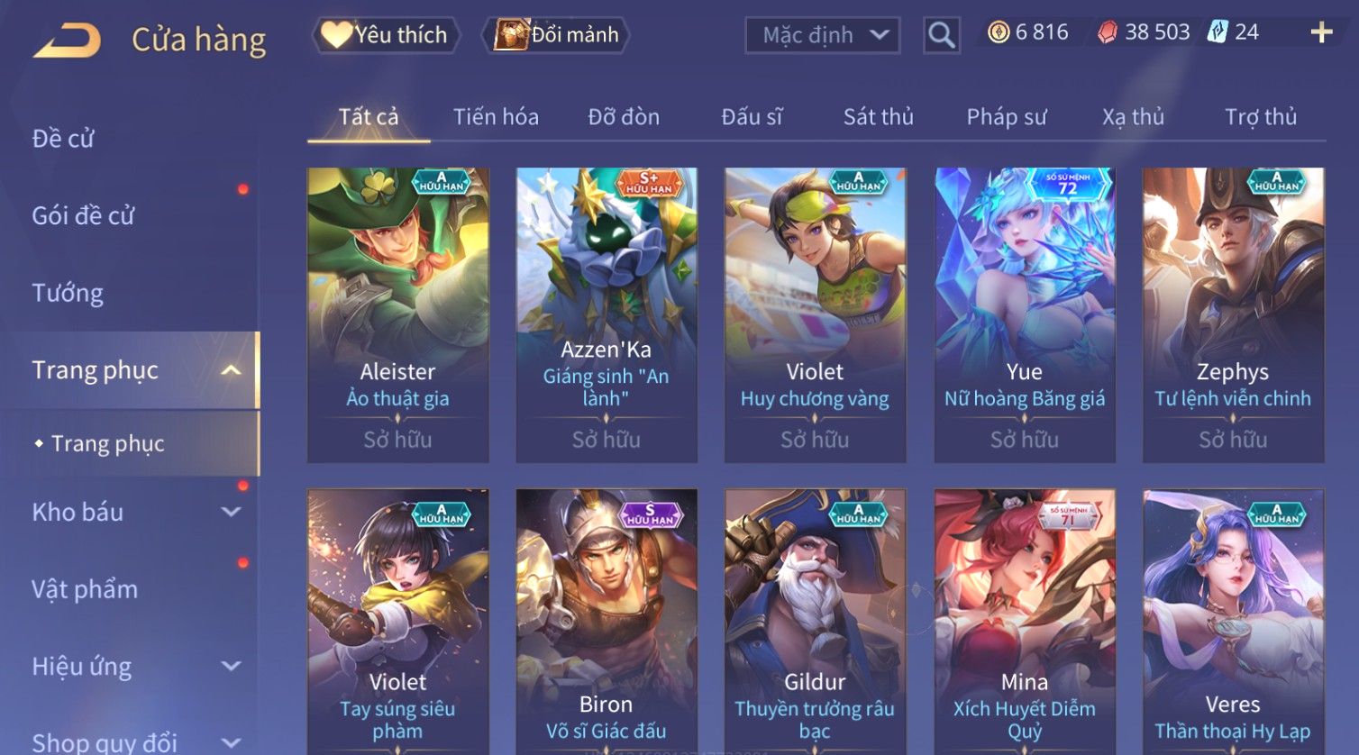Open Gói đề cử in sidebar
The height and width of the screenshot is (755, 1359).
tap(83, 216)
